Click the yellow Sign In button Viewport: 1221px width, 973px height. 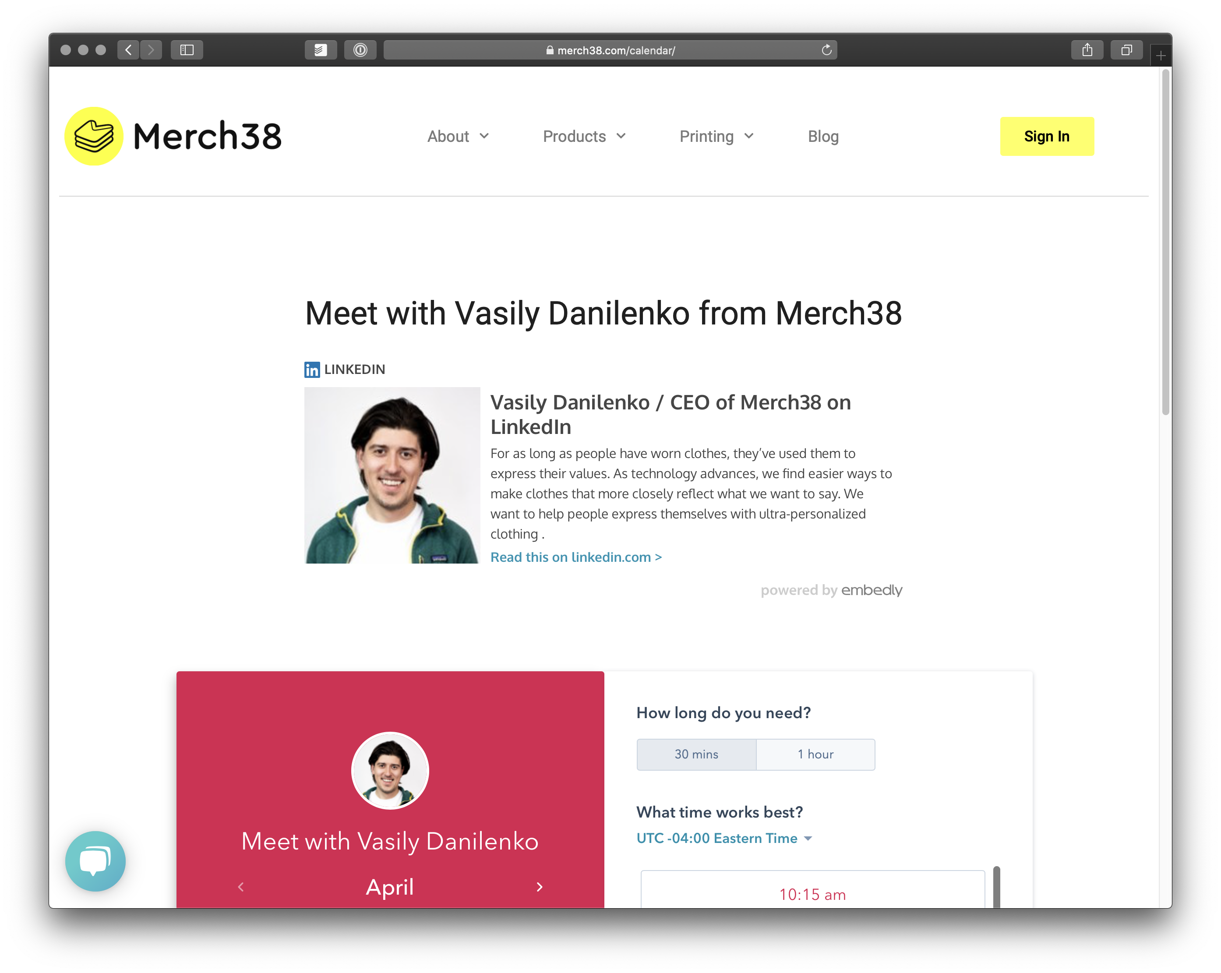click(1047, 136)
